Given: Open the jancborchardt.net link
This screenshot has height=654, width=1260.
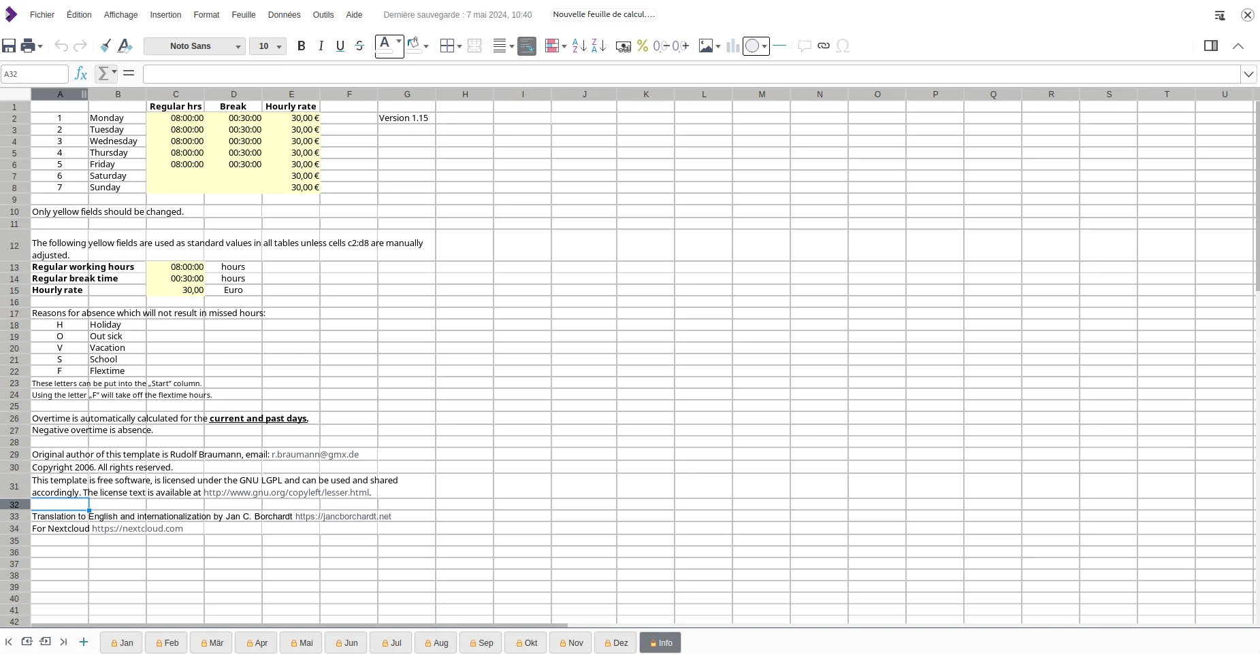Looking at the screenshot, I should pos(343,516).
